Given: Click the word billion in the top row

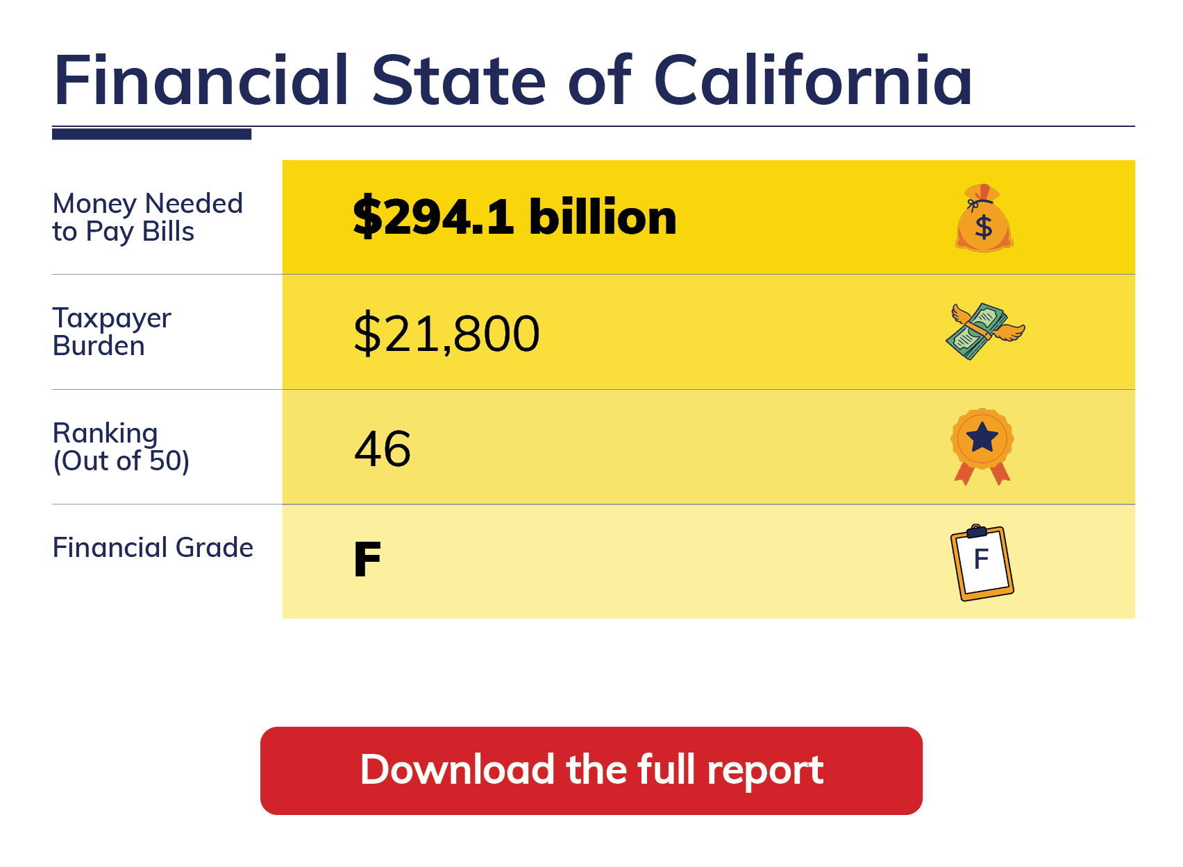Looking at the screenshot, I should (602, 217).
